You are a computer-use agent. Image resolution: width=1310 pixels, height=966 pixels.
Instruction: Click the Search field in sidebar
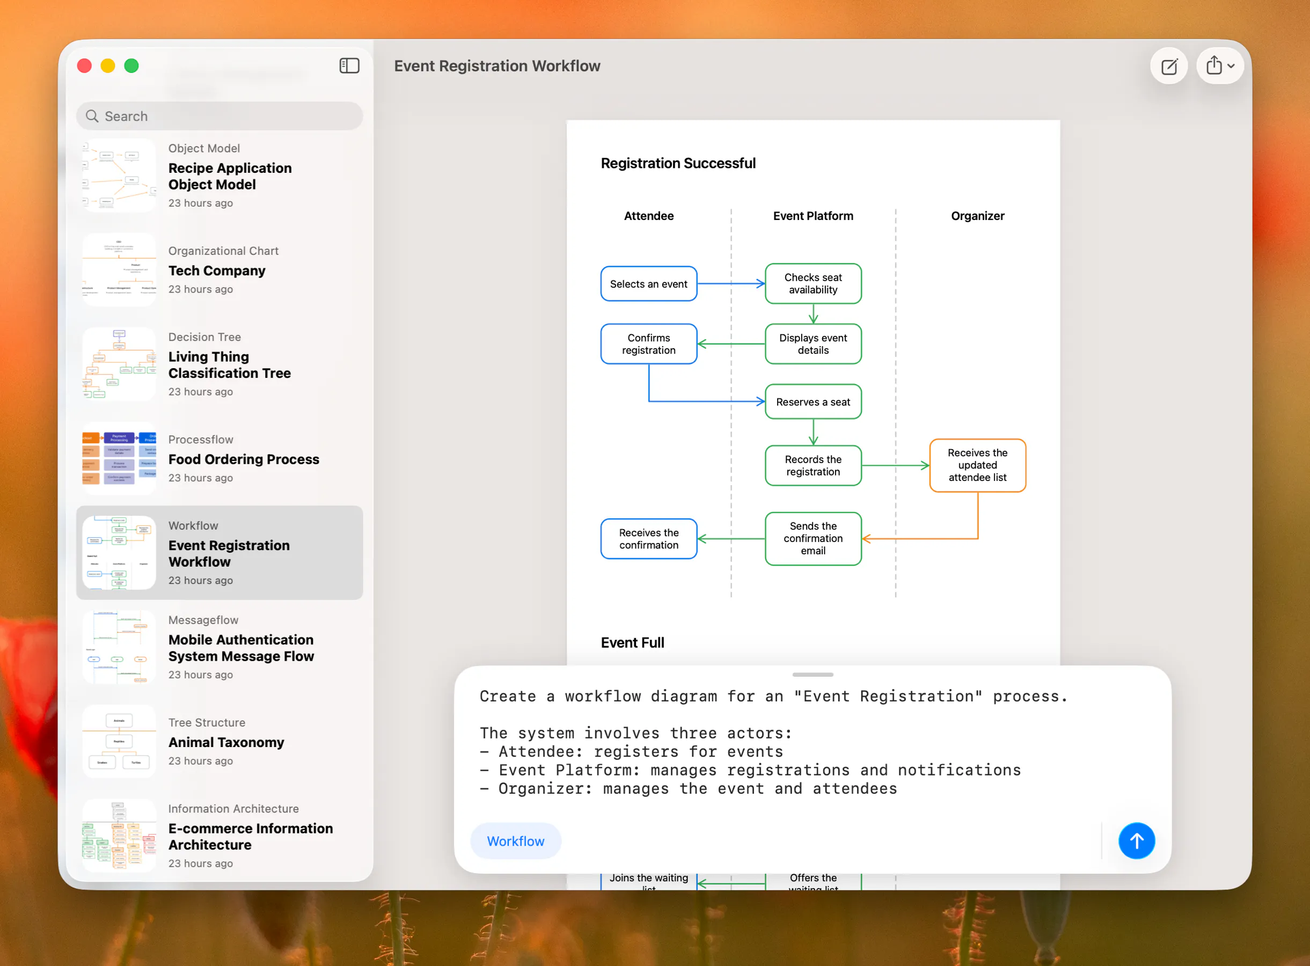pos(219,116)
